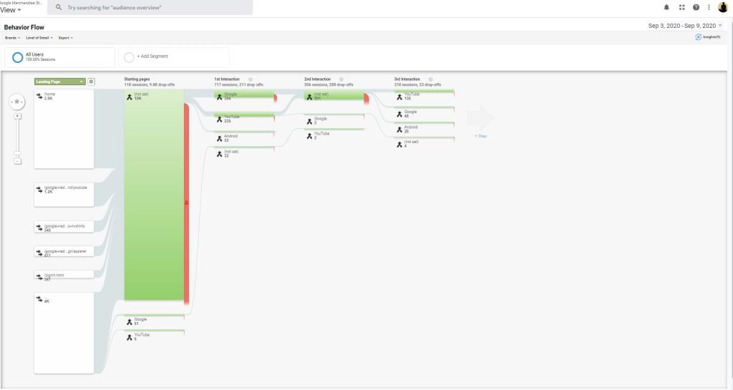
Task: Open the Google apps grid icon
Action: pyautogui.click(x=681, y=7)
